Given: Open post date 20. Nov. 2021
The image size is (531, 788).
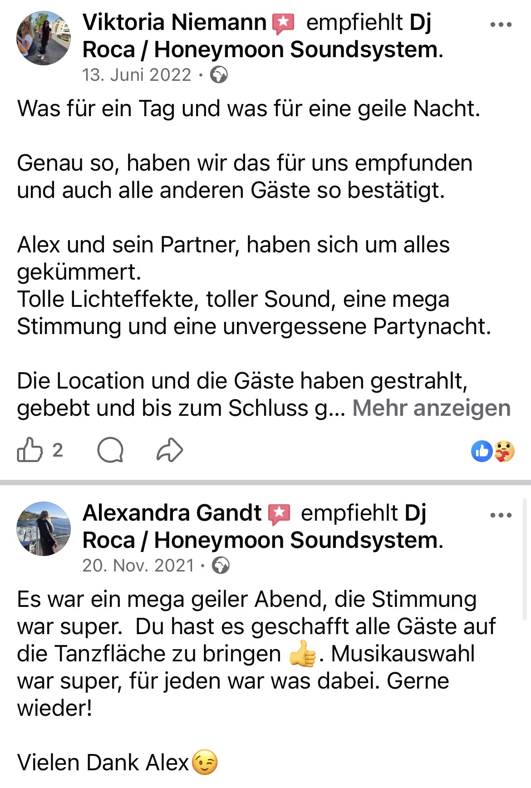Looking at the screenshot, I should click(138, 566).
